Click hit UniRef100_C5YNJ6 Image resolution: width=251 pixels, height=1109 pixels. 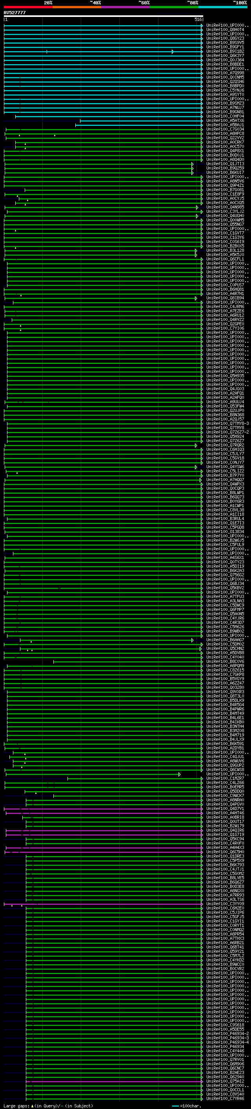click(x=225, y=90)
